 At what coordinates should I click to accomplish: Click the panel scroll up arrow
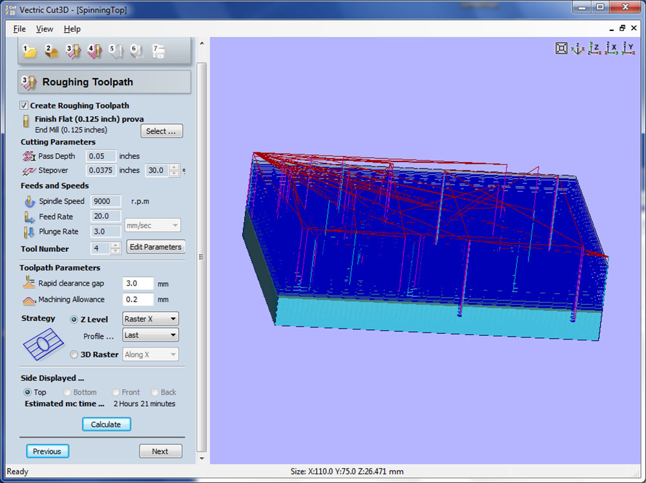pyautogui.click(x=202, y=43)
